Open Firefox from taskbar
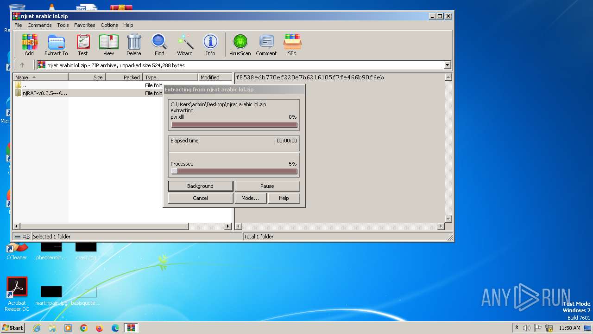Image resolution: width=593 pixels, height=334 pixels. [x=100, y=328]
